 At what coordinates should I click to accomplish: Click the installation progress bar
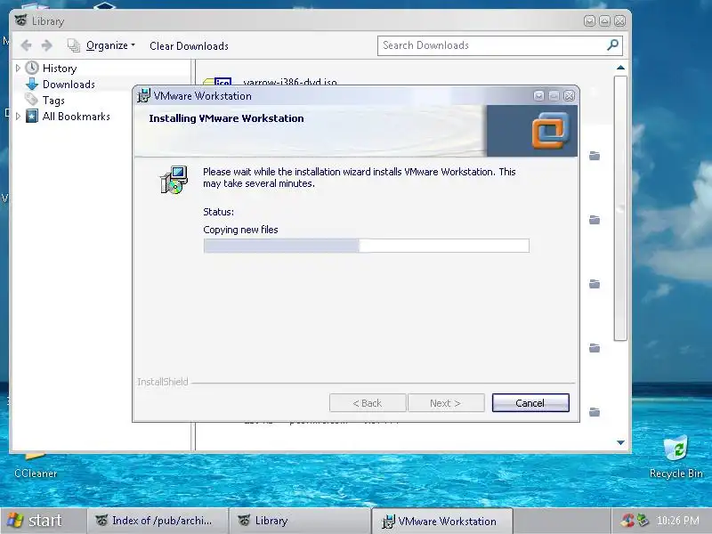367,246
